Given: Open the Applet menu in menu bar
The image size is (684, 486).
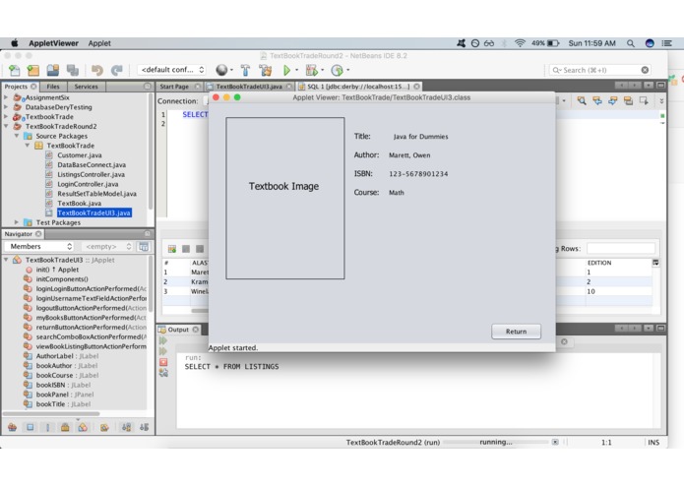Looking at the screenshot, I should pos(99,43).
